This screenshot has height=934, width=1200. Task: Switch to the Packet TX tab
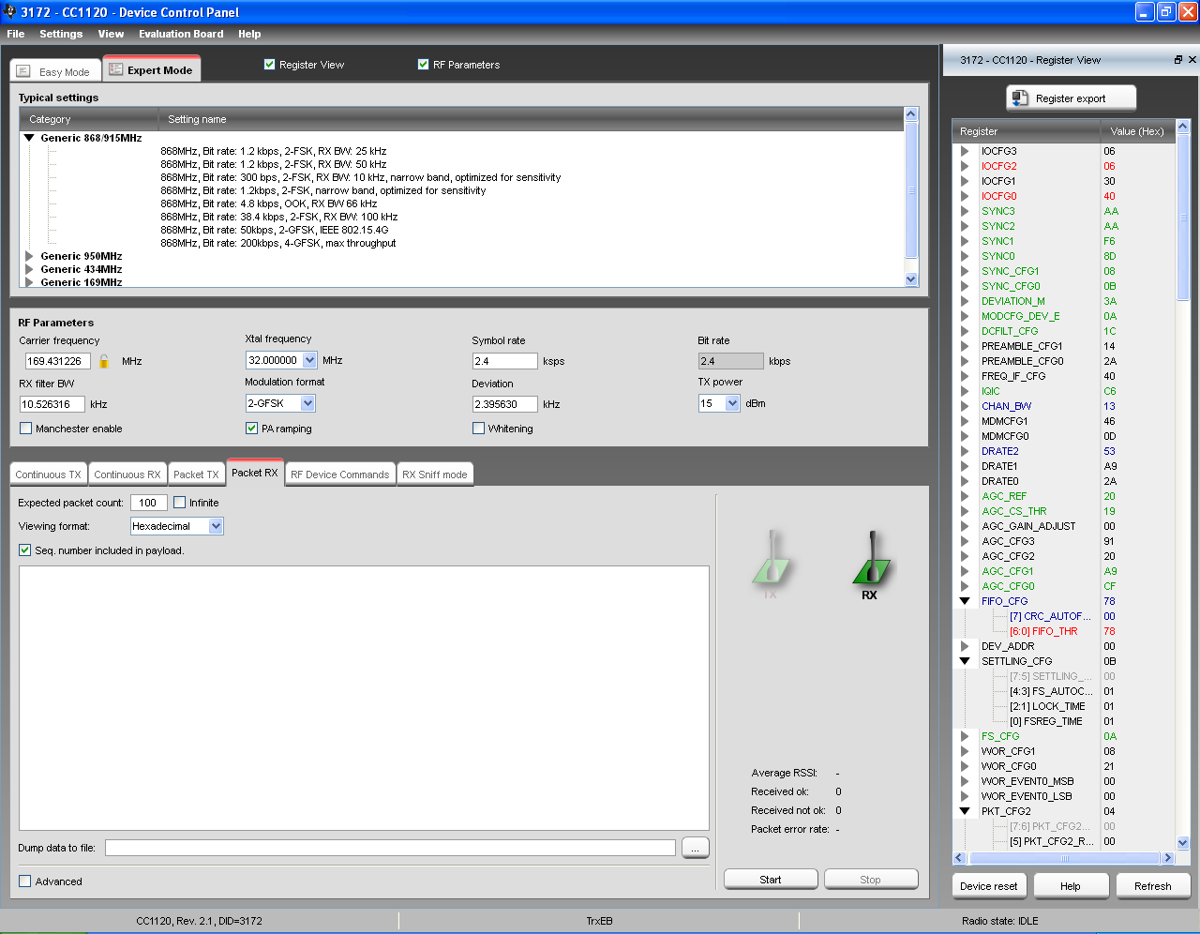click(x=196, y=475)
